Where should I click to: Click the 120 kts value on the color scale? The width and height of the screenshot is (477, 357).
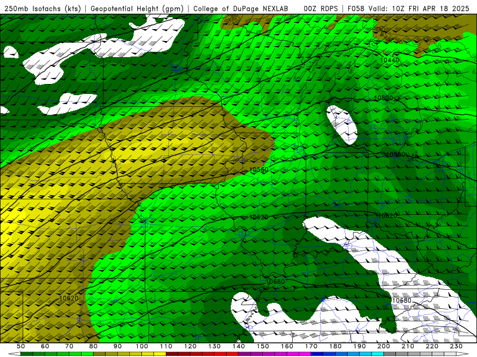[190, 346]
